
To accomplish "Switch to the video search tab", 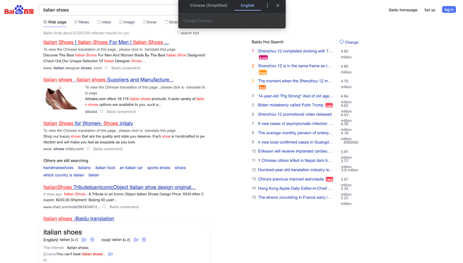I will [x=104, y=22].
